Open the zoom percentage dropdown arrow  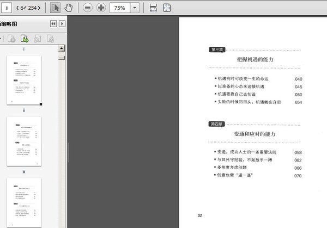[134, 8]
